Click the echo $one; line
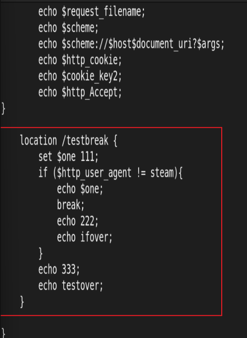The height and width of the screenshot is (338, 247). (x=80, y=189)
